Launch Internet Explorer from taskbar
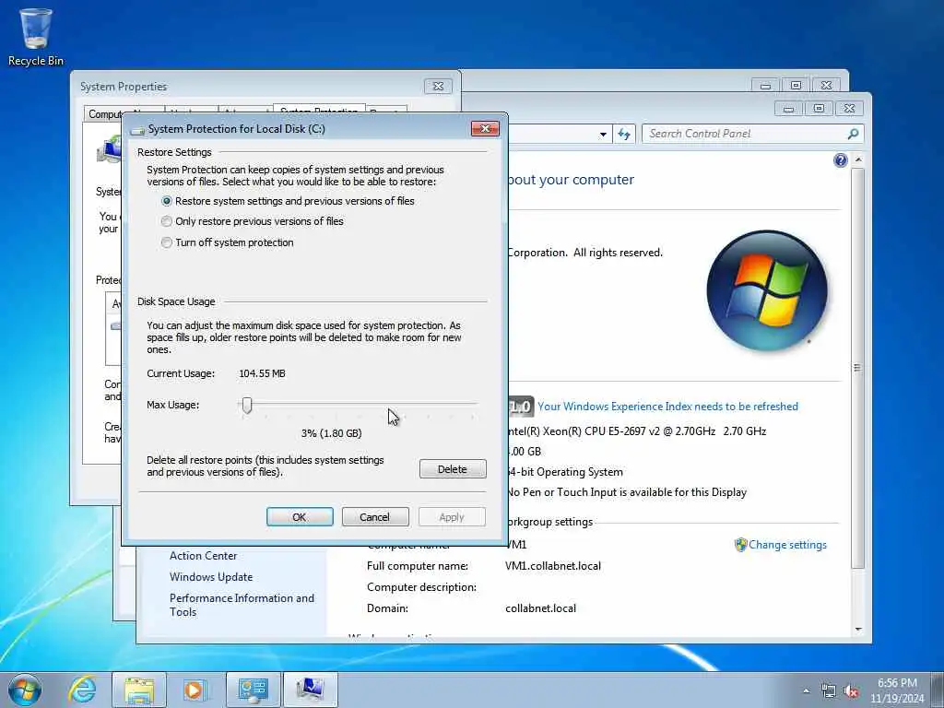This screenshot has height=708, width=944. (82, 690)
